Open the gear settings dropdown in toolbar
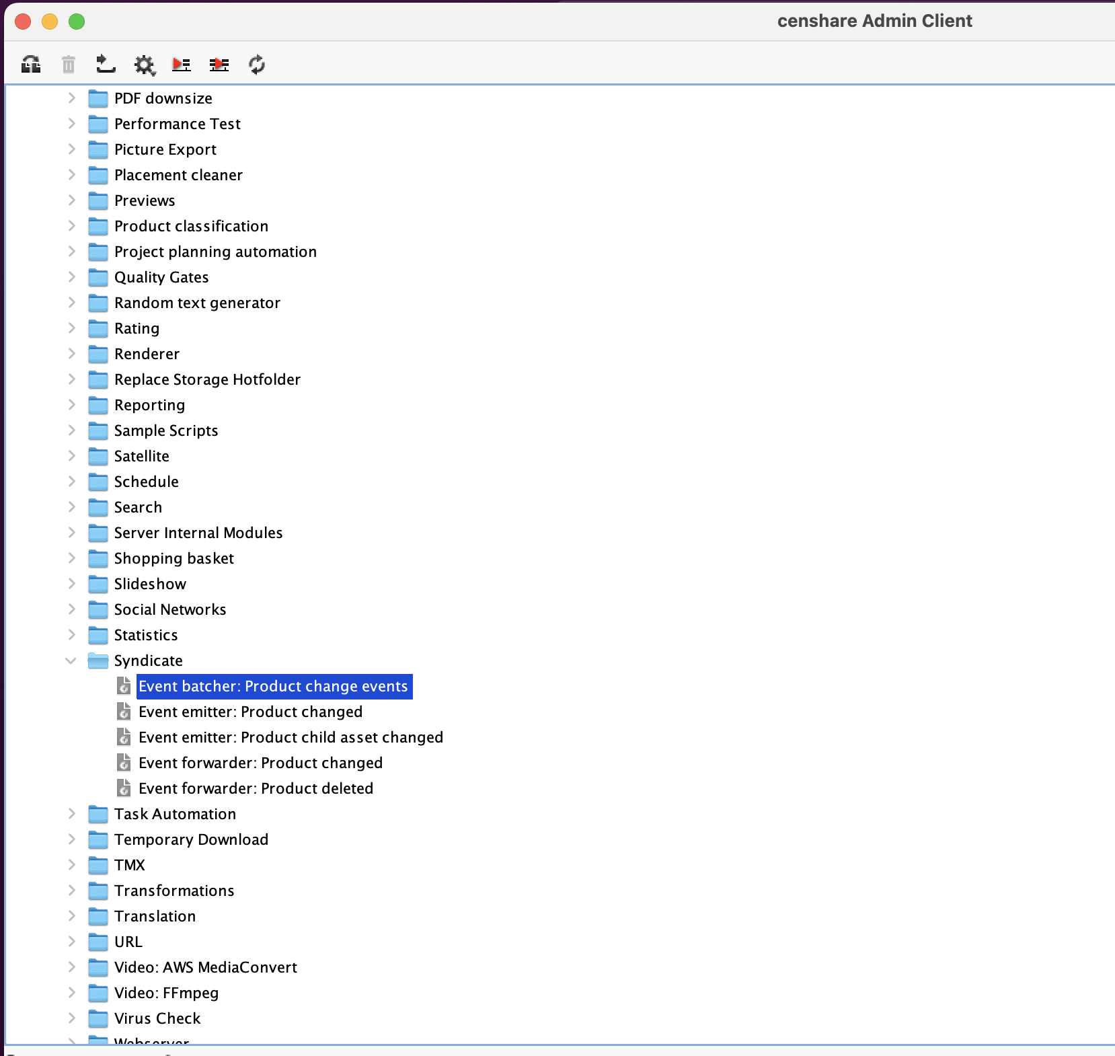The height and width of the screenshot is (1056, 1115). (x=144, y=65)
